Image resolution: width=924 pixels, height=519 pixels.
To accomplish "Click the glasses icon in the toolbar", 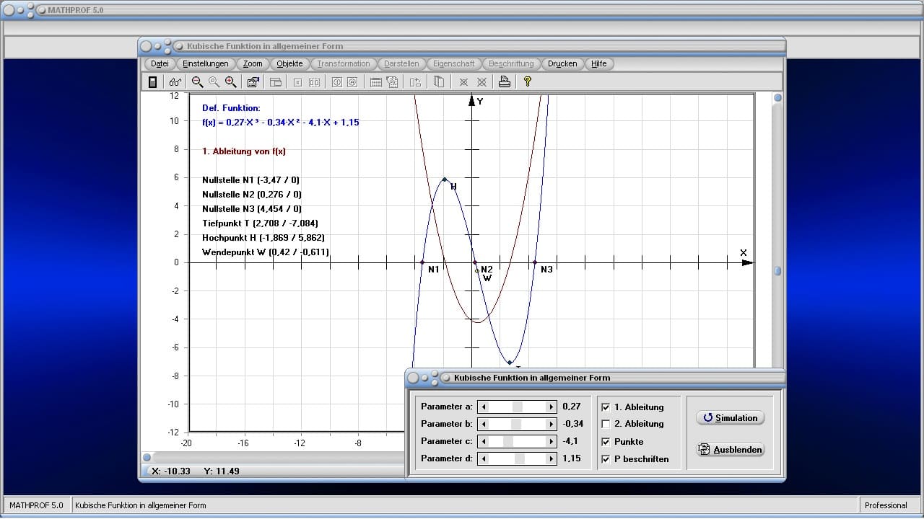I will tap(175, 82).
